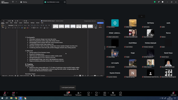Open the Layout ribbon tab
The width and height of the screenshot is (178, 100).
(20, 23)
